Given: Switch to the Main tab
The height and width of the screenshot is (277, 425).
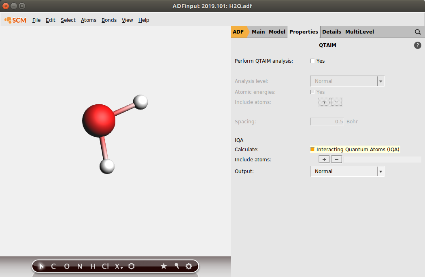Looking at the screenshot, I should click(x=258, y=32).
